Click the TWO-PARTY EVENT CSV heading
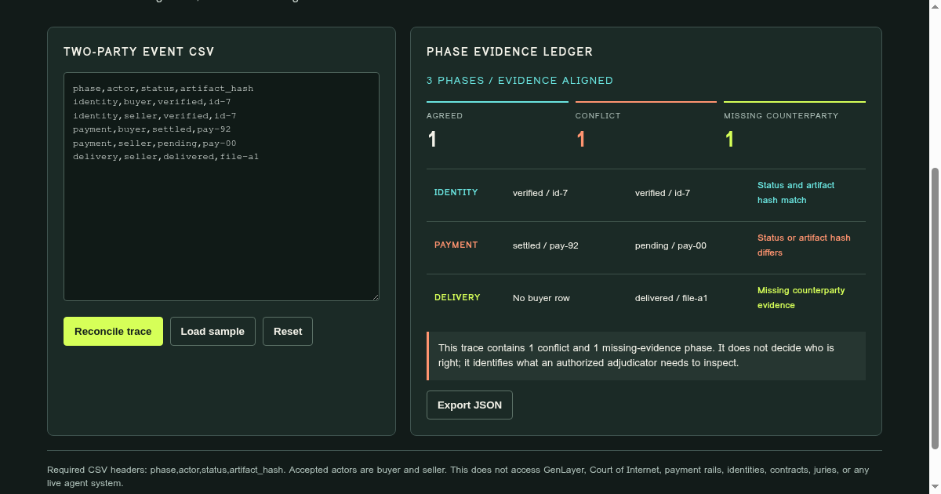Screen dimensions: 941x494 [139, 52]
